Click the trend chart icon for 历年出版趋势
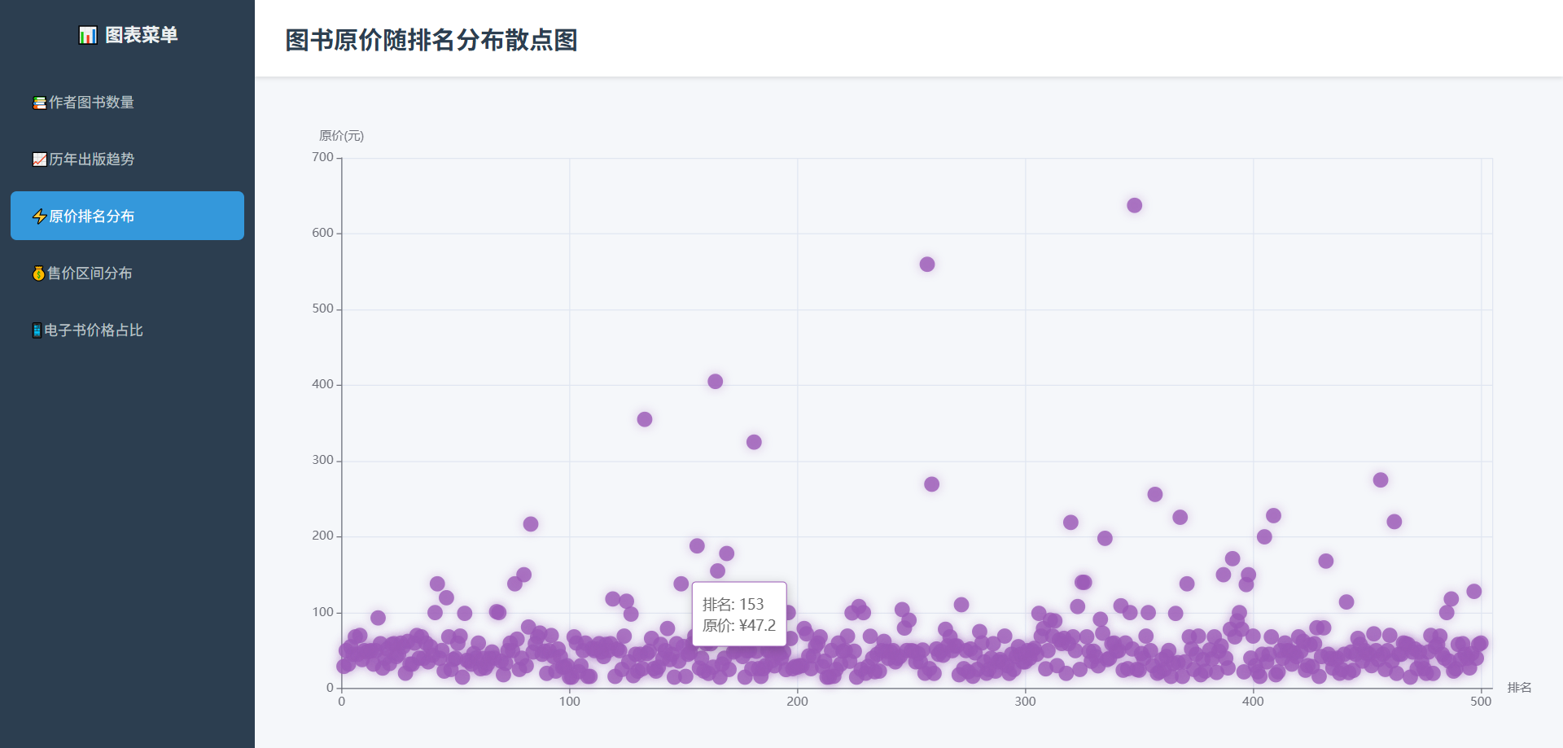 pos(39,160)
